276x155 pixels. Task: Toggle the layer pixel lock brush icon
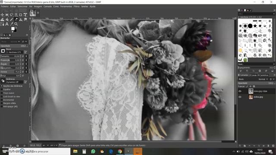247,86
